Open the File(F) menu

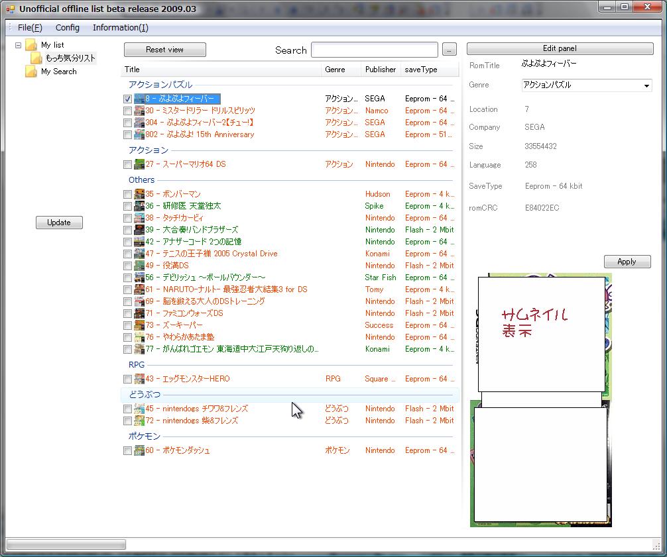point(30,28)
